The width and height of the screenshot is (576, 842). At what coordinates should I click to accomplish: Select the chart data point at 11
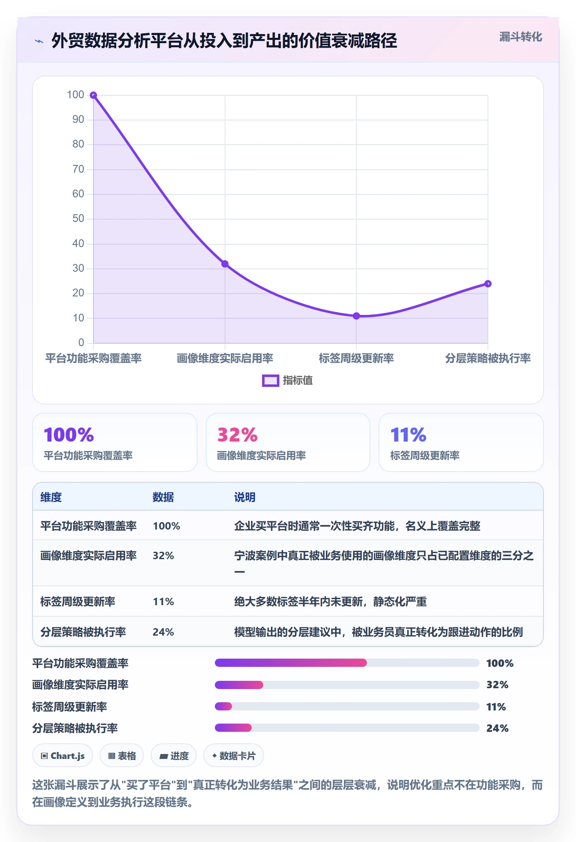pyautogui.click(x=356, y=316)
